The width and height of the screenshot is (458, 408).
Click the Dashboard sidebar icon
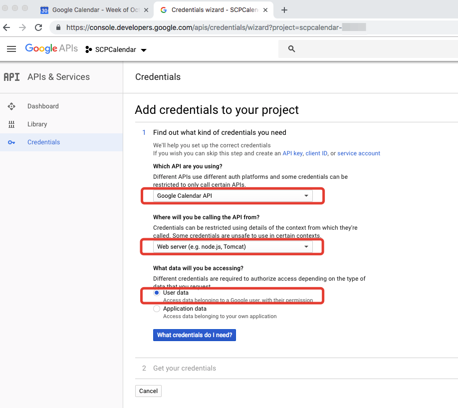click(11, 106)
